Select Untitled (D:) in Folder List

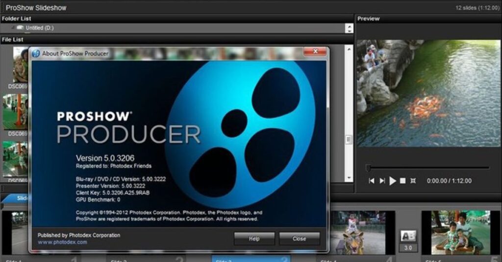pos(40,28)
